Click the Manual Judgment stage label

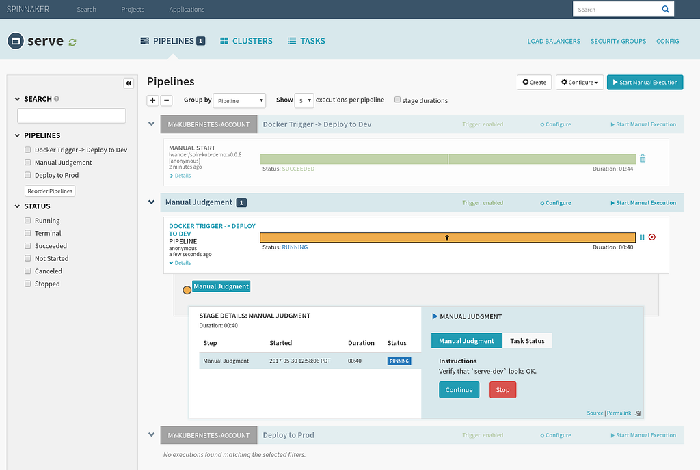point(221,286)
